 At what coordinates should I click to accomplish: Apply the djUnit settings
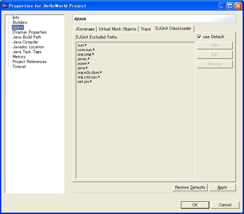tap(223, 187)
